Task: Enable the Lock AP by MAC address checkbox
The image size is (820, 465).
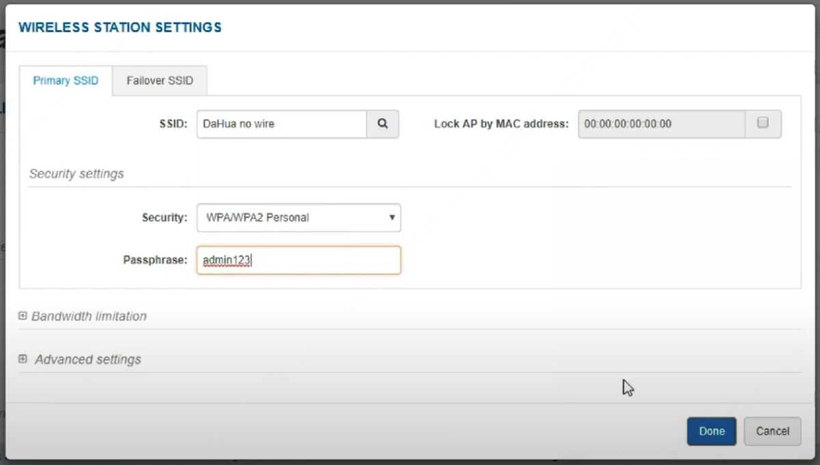Action: tap(763, 124)
